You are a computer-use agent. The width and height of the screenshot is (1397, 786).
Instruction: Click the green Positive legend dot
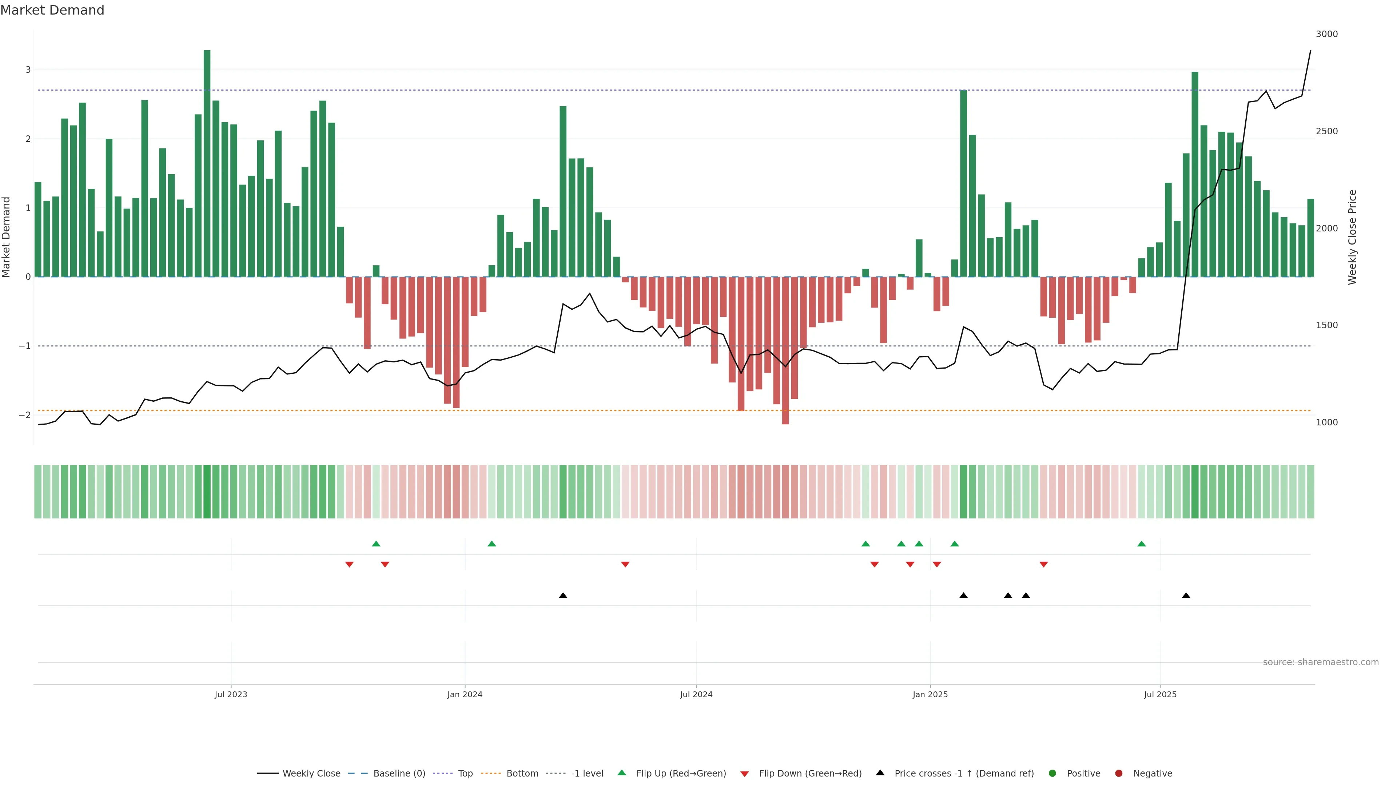1052,774
